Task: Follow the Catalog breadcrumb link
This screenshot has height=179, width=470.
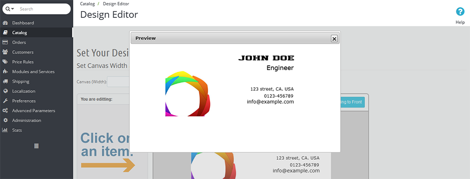Action: point(87,4)
